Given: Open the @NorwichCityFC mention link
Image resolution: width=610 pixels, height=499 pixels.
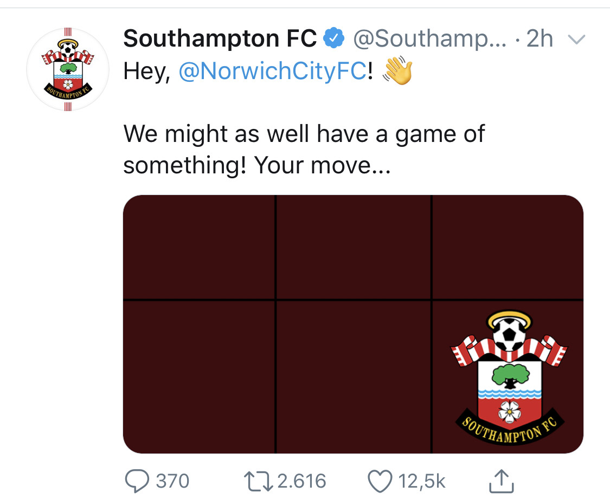Looking at the screenshot, I should (272, 72).
